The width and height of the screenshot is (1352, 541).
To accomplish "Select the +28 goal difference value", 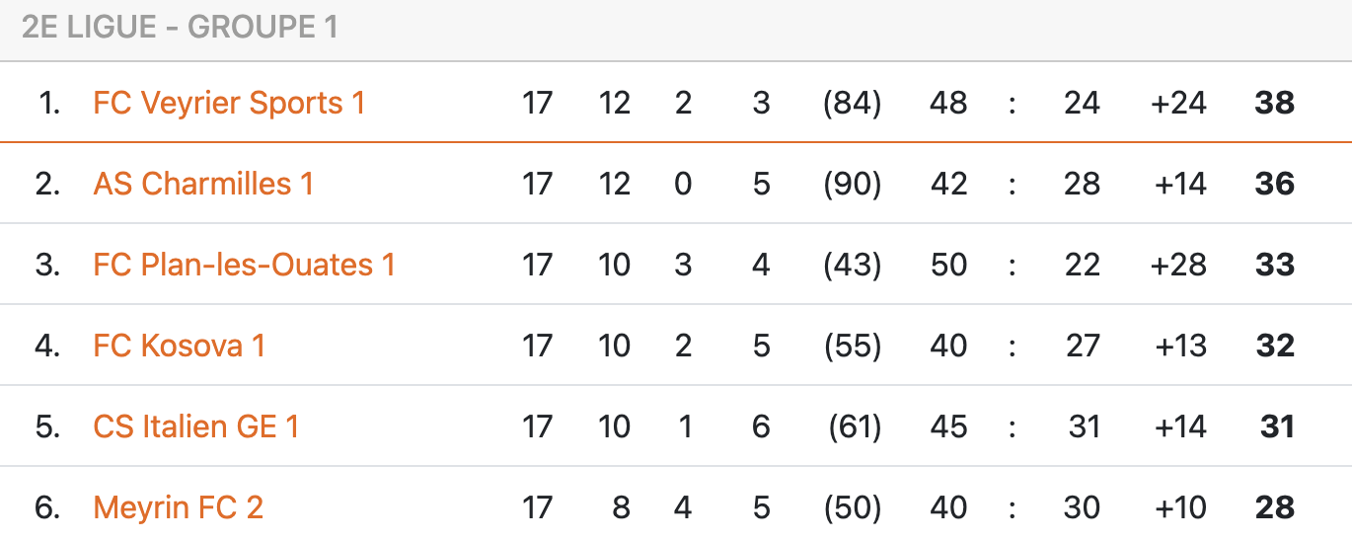I will point(1178,265).
